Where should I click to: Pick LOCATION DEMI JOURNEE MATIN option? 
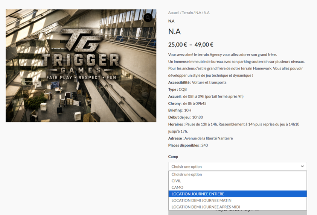click(x=238, y=200)
